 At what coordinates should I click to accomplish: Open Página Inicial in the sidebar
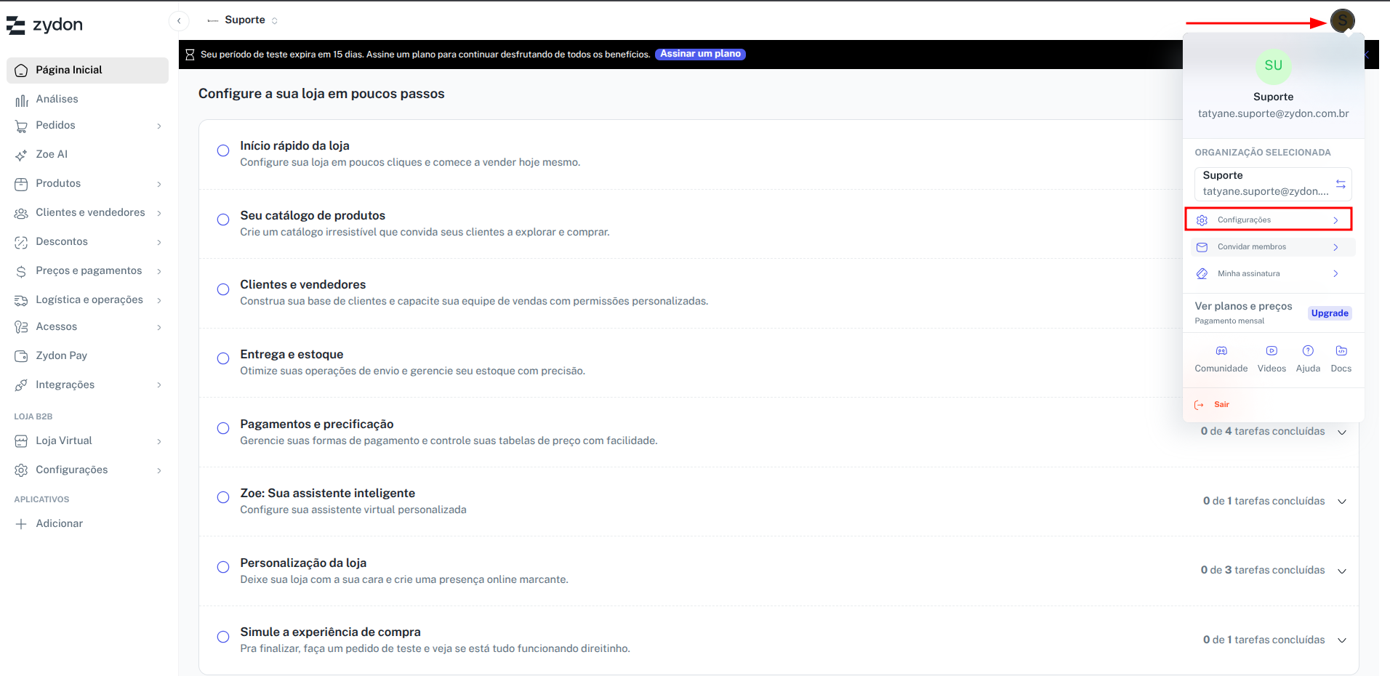(87, 70)
